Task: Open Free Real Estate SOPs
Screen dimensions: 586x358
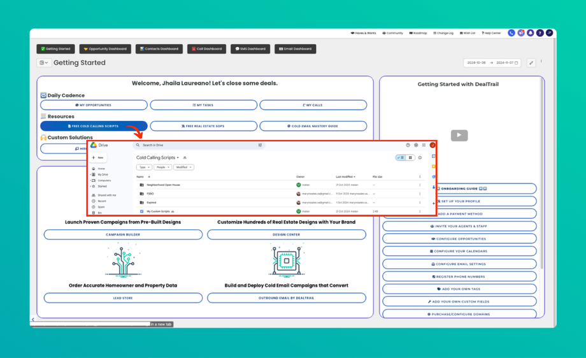Action: click(x=204, y=126)
